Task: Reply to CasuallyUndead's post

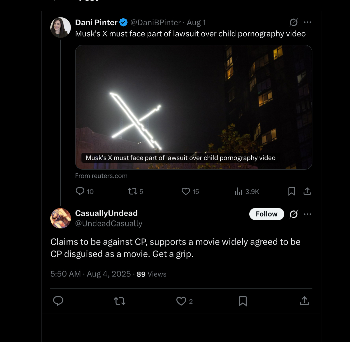Action: coord(58,301)
